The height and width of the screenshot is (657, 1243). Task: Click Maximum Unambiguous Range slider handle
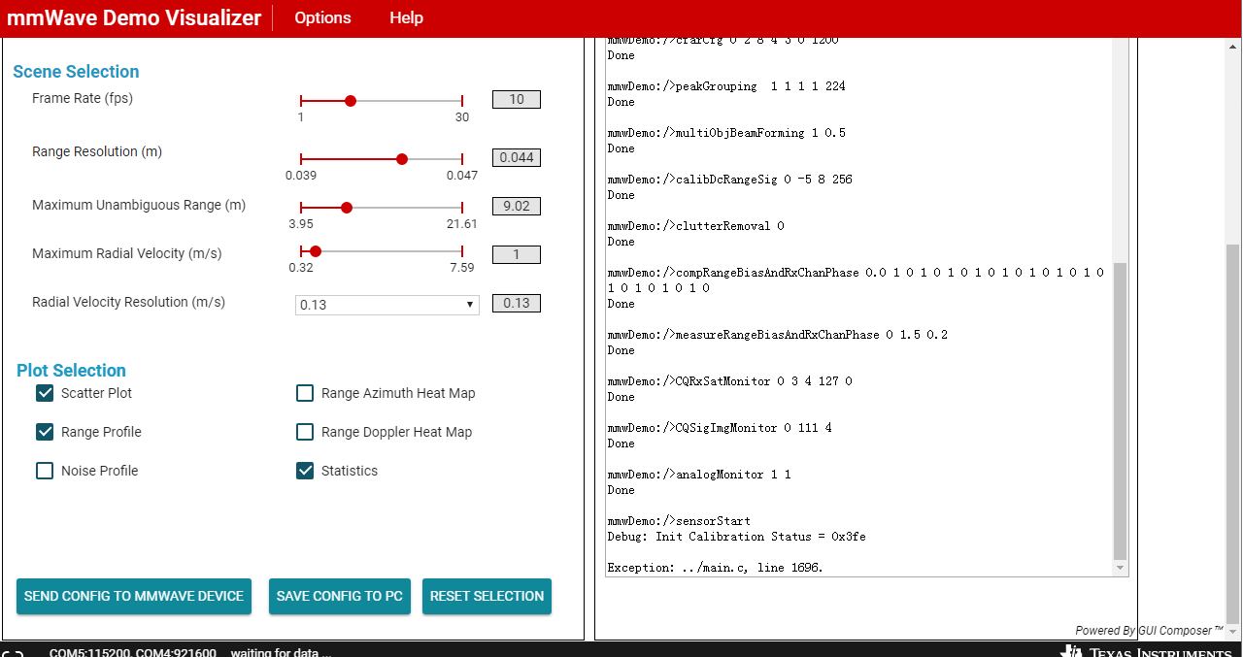(x=347, y=208)
